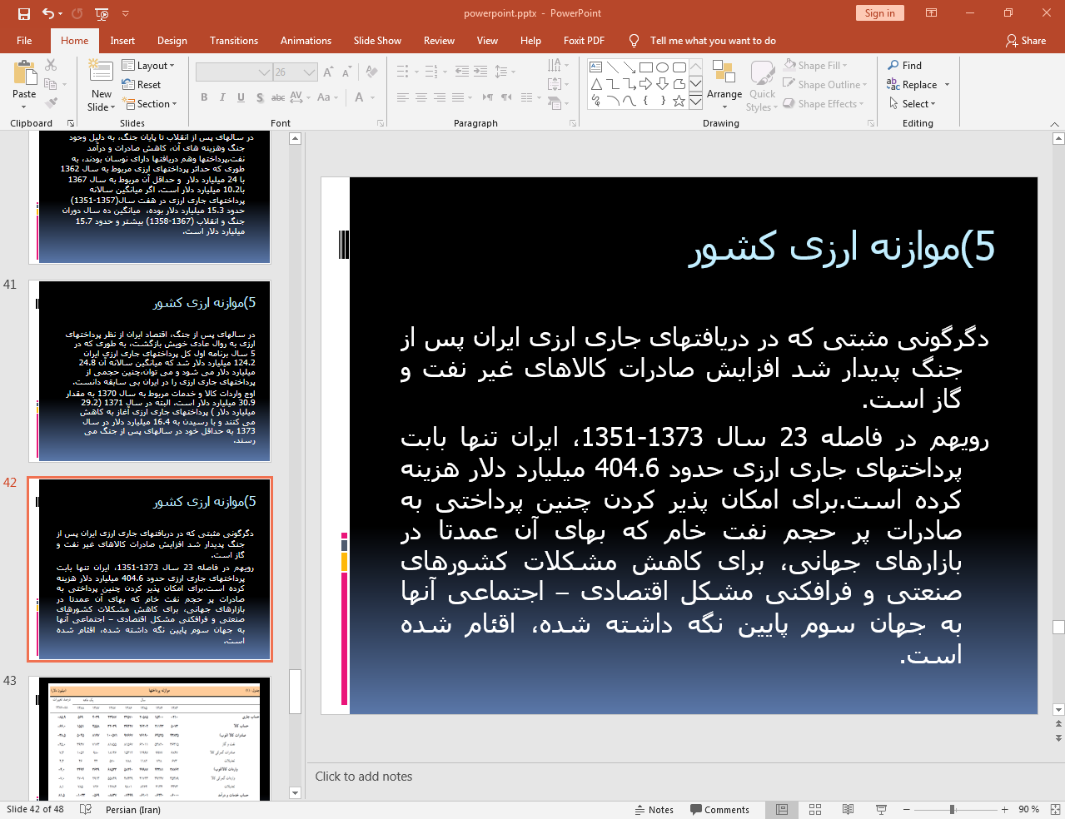Collapse the ribbon arrow

(x=1054, y=123)
